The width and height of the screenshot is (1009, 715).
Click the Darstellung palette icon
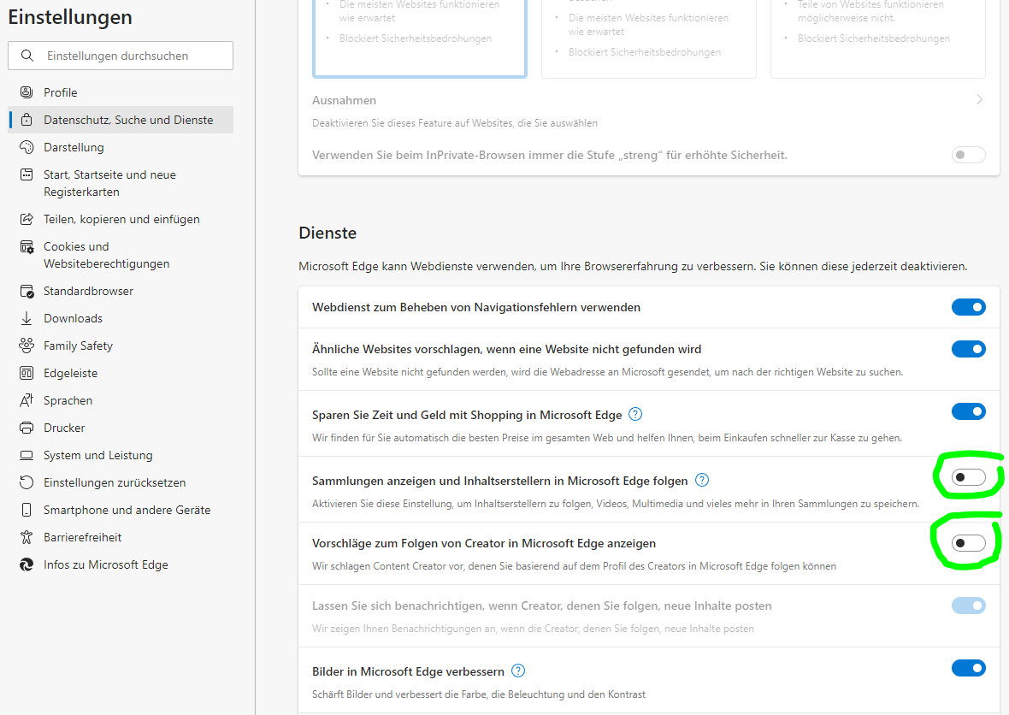pyautogui.click(x=27, y=147)
